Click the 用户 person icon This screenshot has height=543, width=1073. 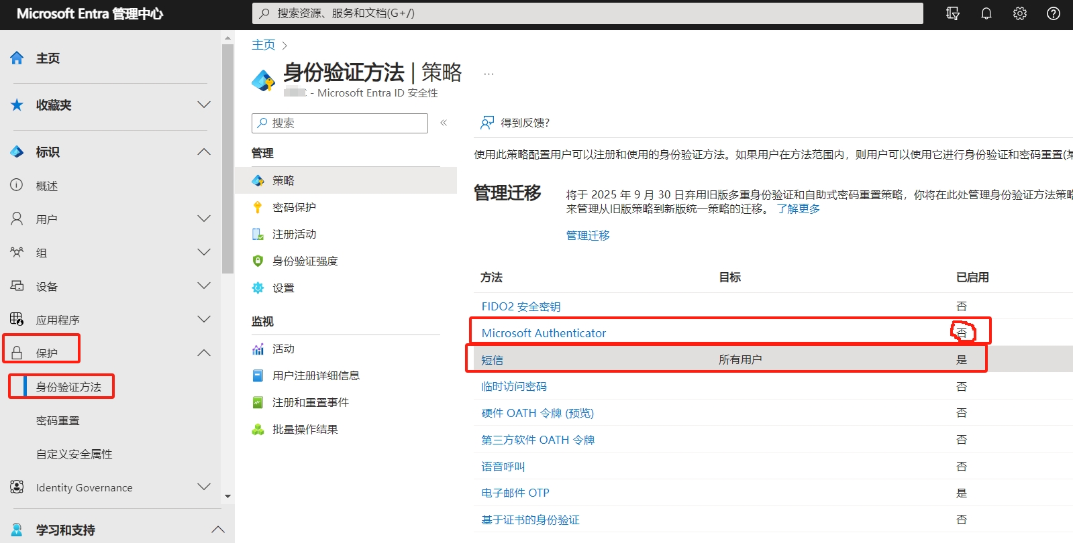[x=17, y=219]
